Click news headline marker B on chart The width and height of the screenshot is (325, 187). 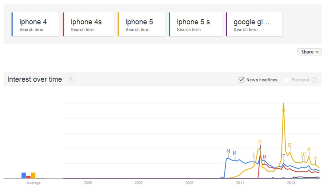coord(309,149)
